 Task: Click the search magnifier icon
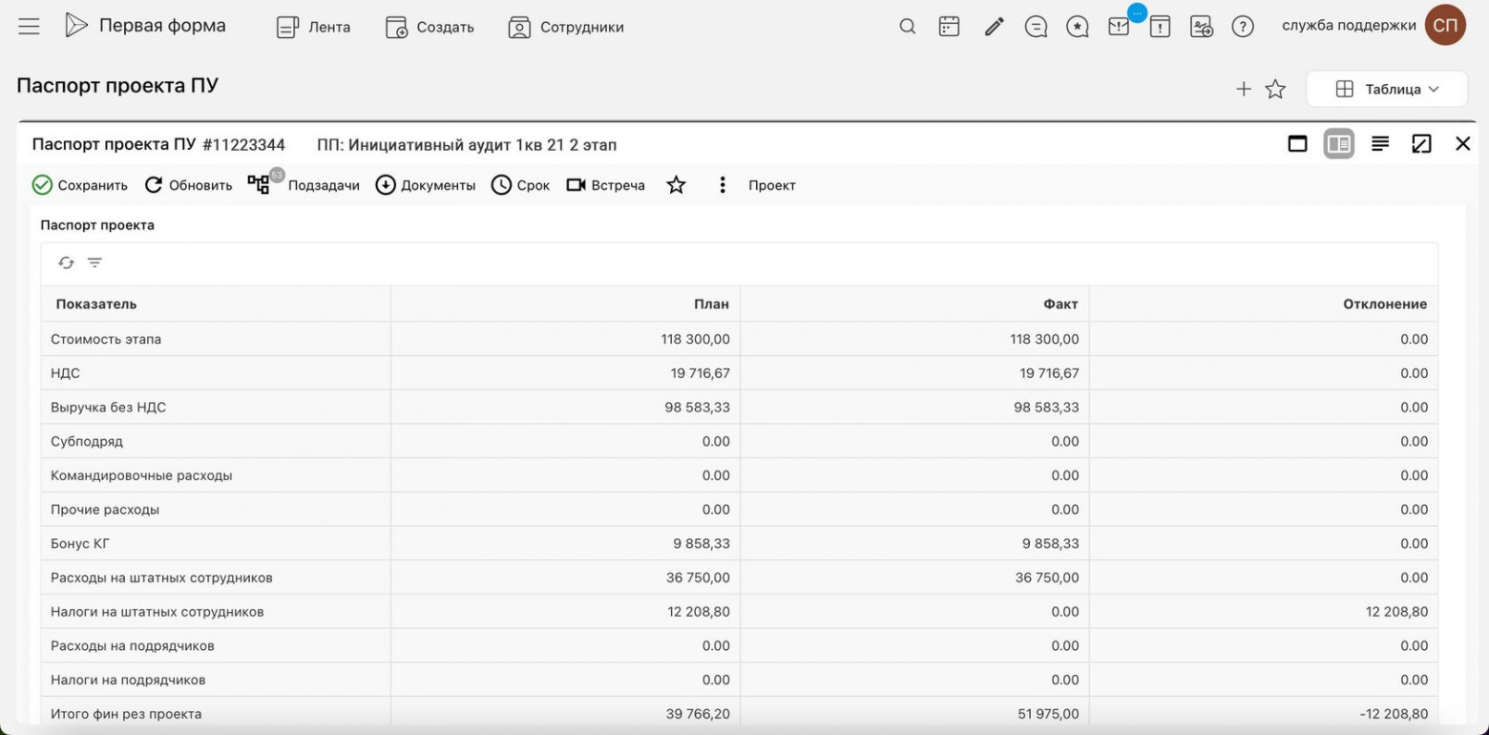pos(908,27)
